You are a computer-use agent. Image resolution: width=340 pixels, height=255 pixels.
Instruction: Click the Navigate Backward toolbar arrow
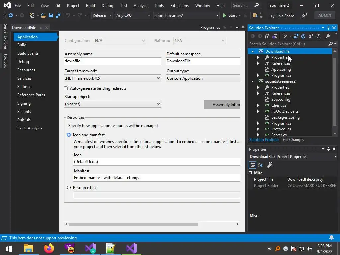pyautogui.click(x=10, y=15)
